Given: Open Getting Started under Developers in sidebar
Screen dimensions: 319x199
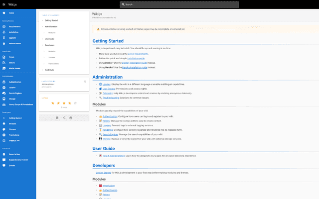Looking at the screenshot, I should 15,118.
